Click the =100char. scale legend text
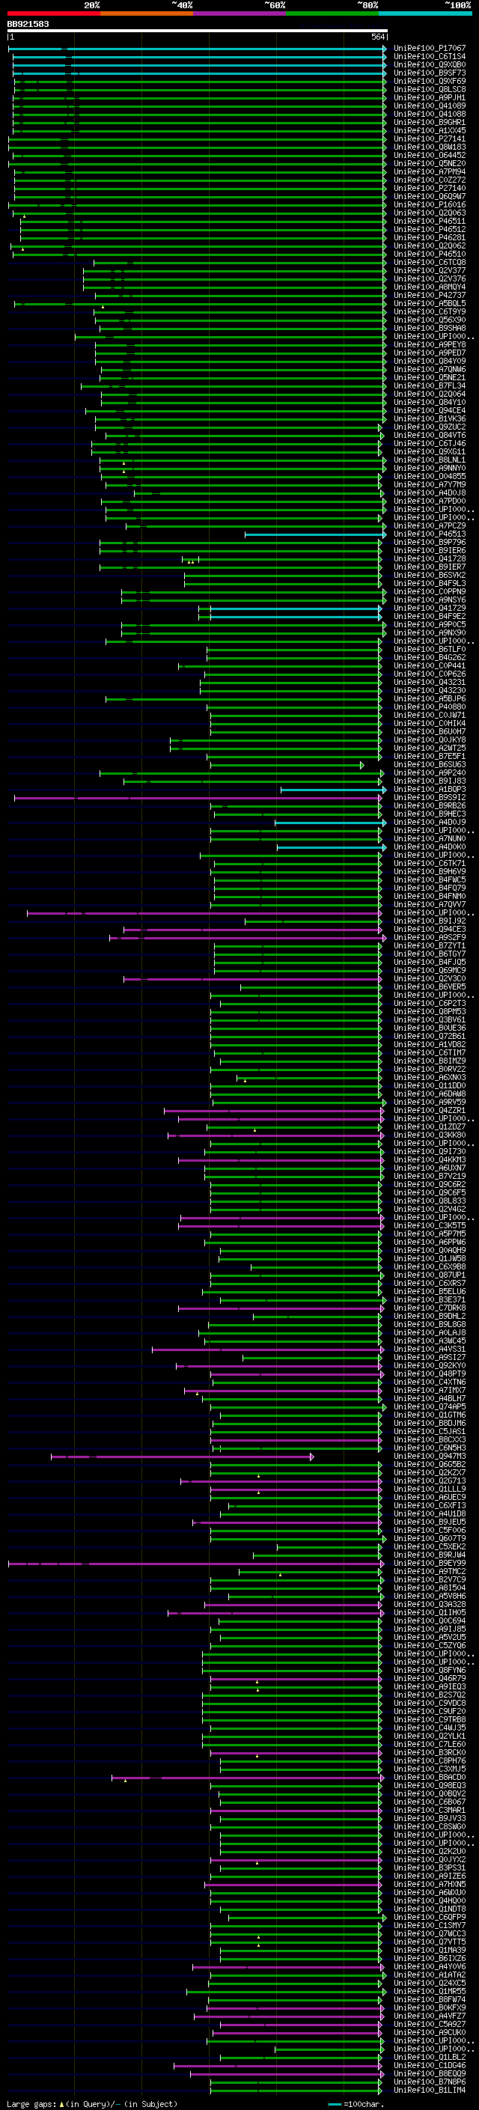 coord(364,2104)
